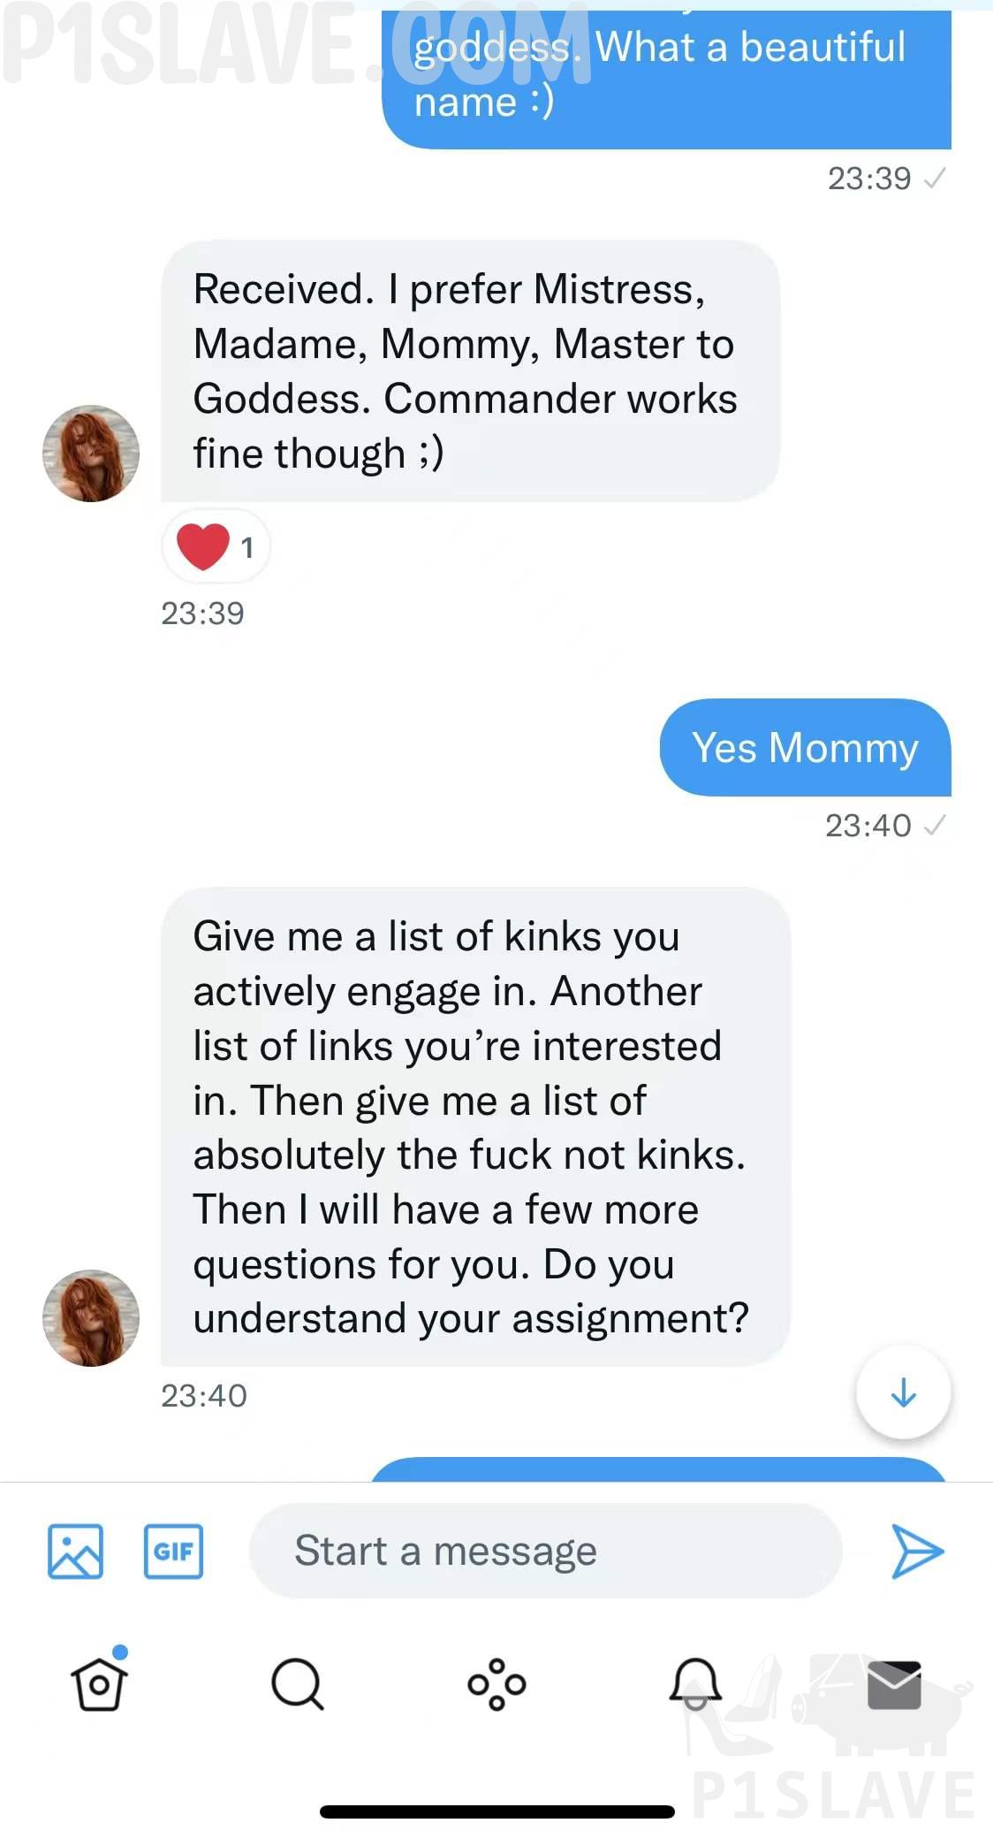Jump to latest message with down arrow
Image resolution: width=993 pixels, height=1838 pixels.
(903, 1392)
